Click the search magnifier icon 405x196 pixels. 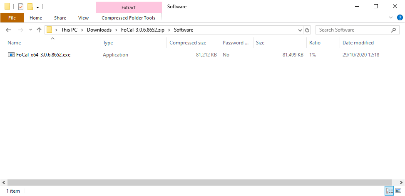(393, 30)
